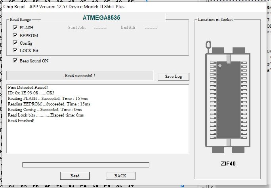Click the Start Adr value field

tap(100, 28)
